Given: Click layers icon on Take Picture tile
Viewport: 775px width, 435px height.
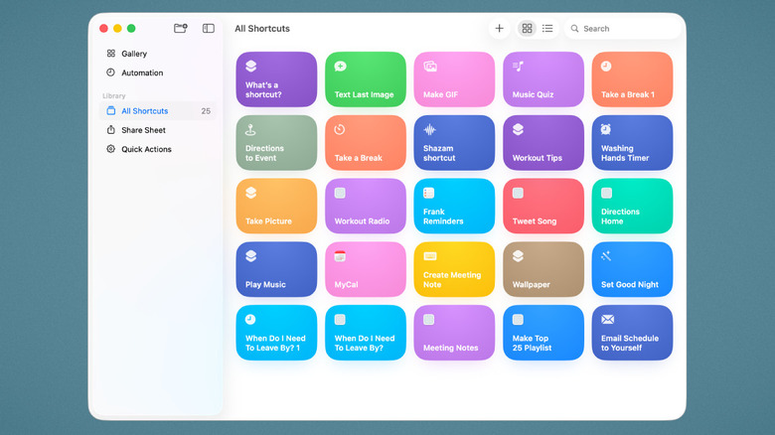Looking at the screenshot, I should (250, 193).
